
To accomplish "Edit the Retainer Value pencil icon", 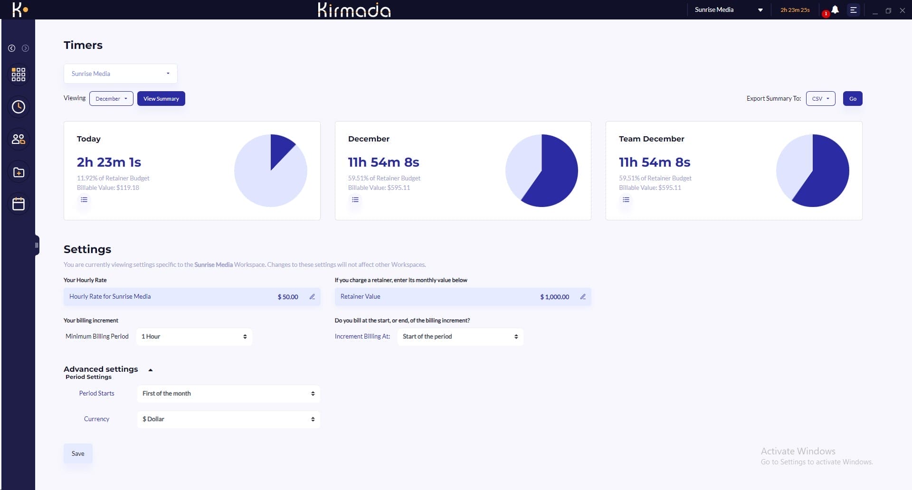I will point(583,297).
